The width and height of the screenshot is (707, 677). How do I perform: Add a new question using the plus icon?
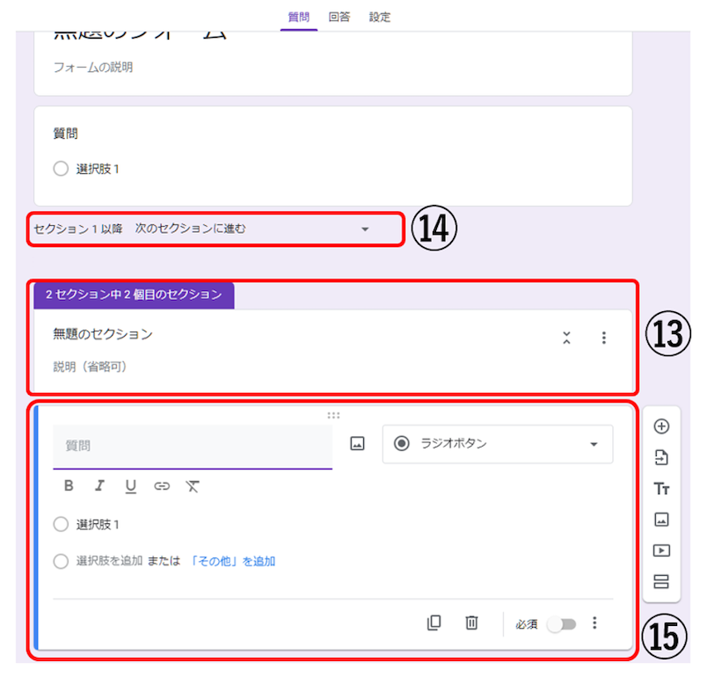[x=660, y=426]
